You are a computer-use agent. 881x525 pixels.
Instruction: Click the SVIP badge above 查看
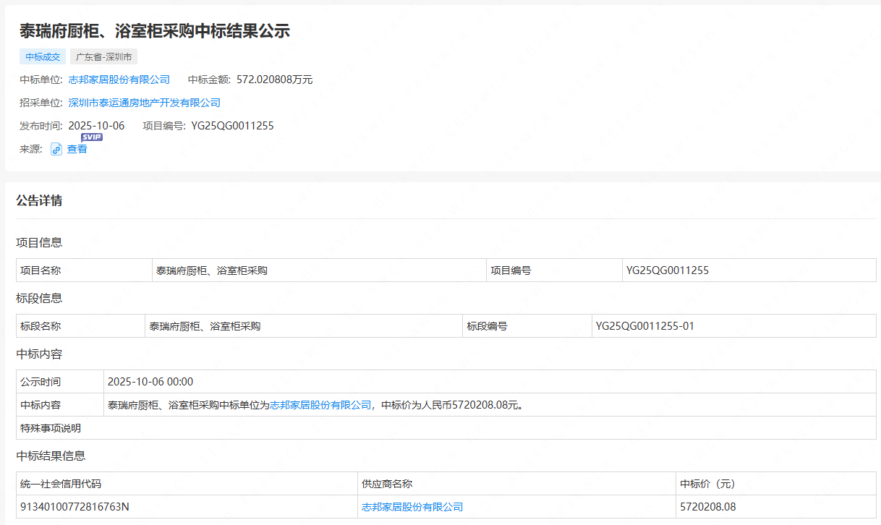click(91, 137)
